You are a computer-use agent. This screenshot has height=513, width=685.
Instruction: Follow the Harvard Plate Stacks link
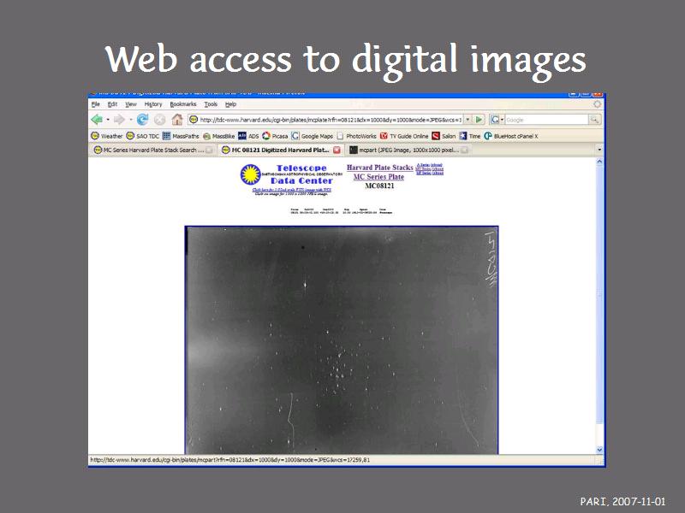click(x=379, y=168)
